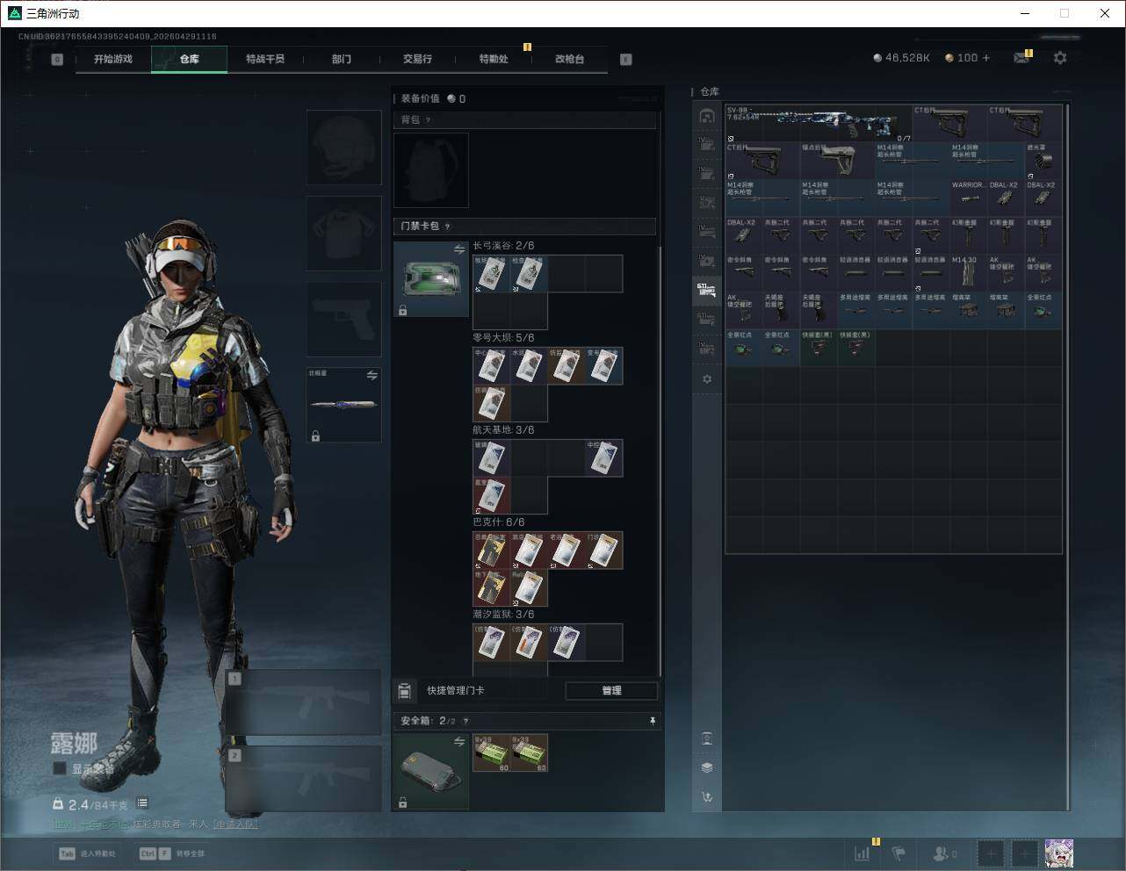Viewport: 1126px width, 871px height.
Task: Open the mail envelope icon
Action: click(x=1021, y=58)
